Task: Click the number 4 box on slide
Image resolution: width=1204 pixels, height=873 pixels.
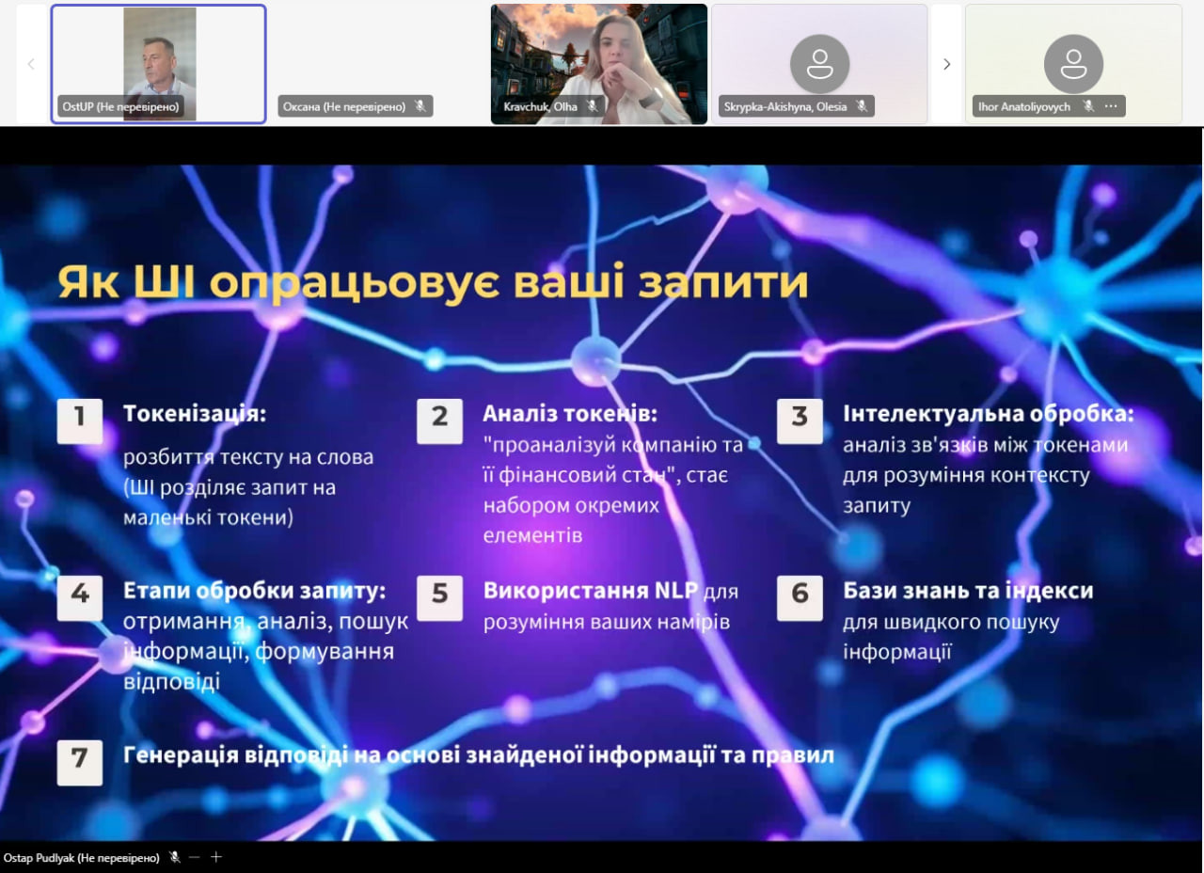Action: [80, 597]
